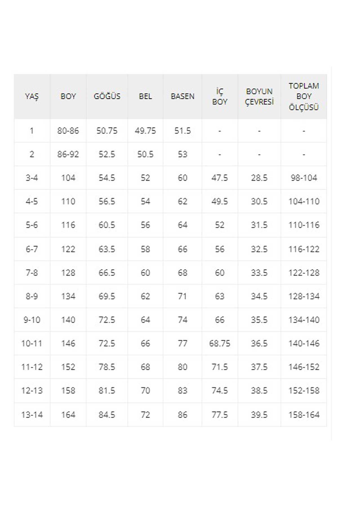This screenshot has width=338, height=507.
Task: Select the 3-4 age row label
Action: pos(32,178)
